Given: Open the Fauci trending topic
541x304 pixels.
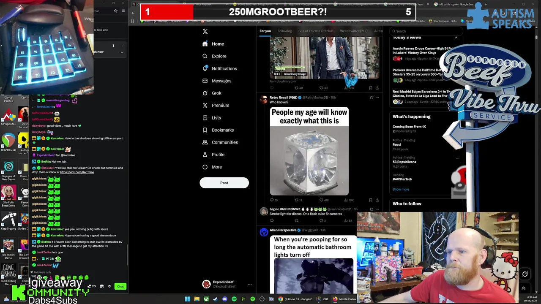Looking at the screenshot, I should (396, 144).
